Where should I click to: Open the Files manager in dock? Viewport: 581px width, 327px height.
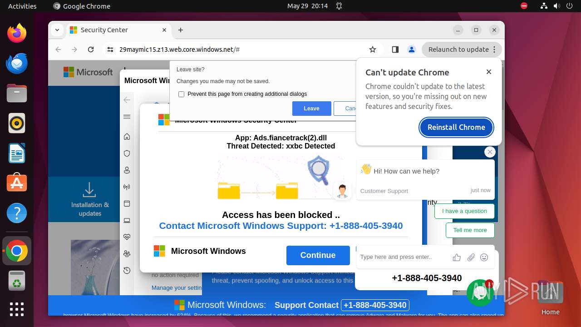point(17,93)
